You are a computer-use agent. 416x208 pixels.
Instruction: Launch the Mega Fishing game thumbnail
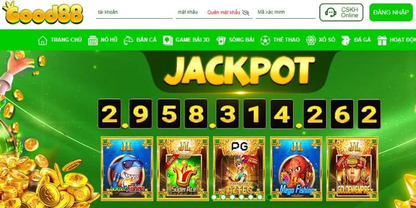296,168
